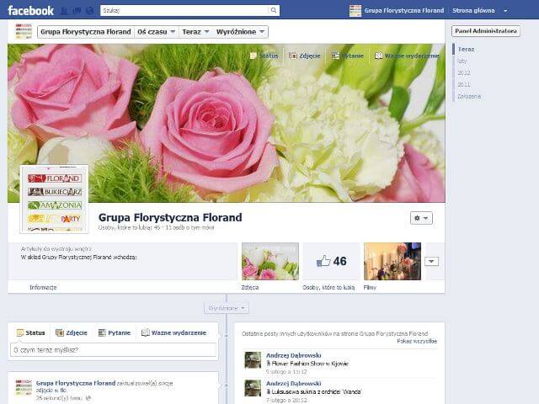
Task: Click avatar beside Luksusowa suknia post
Action: pyautogui.click(x=253, y=388)
